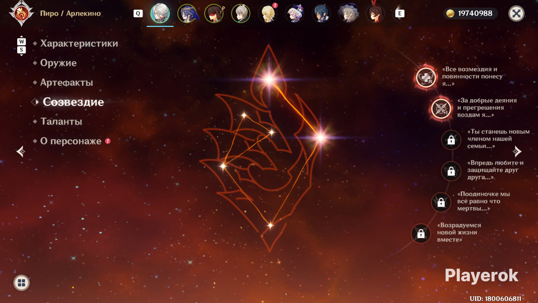Go to next character with right arrow

tap(517, 151)
